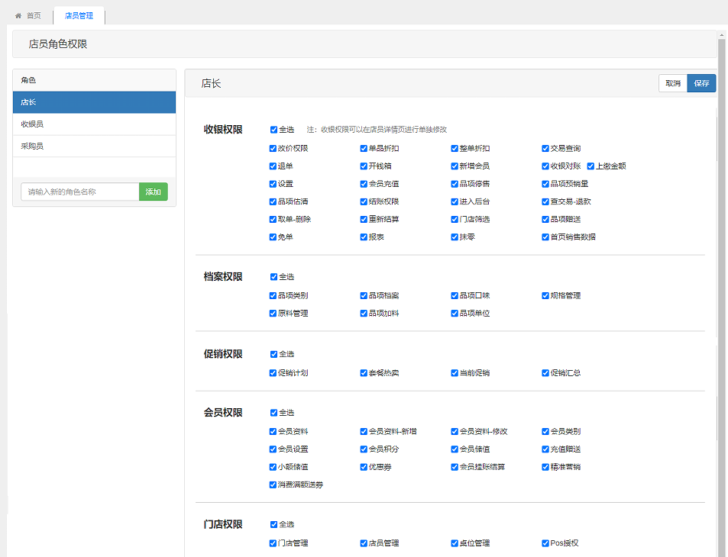Viewport: 728px width, 557px height.
Task: Toggle 查交易-退款 checkbox
Action: pos(545,201)
